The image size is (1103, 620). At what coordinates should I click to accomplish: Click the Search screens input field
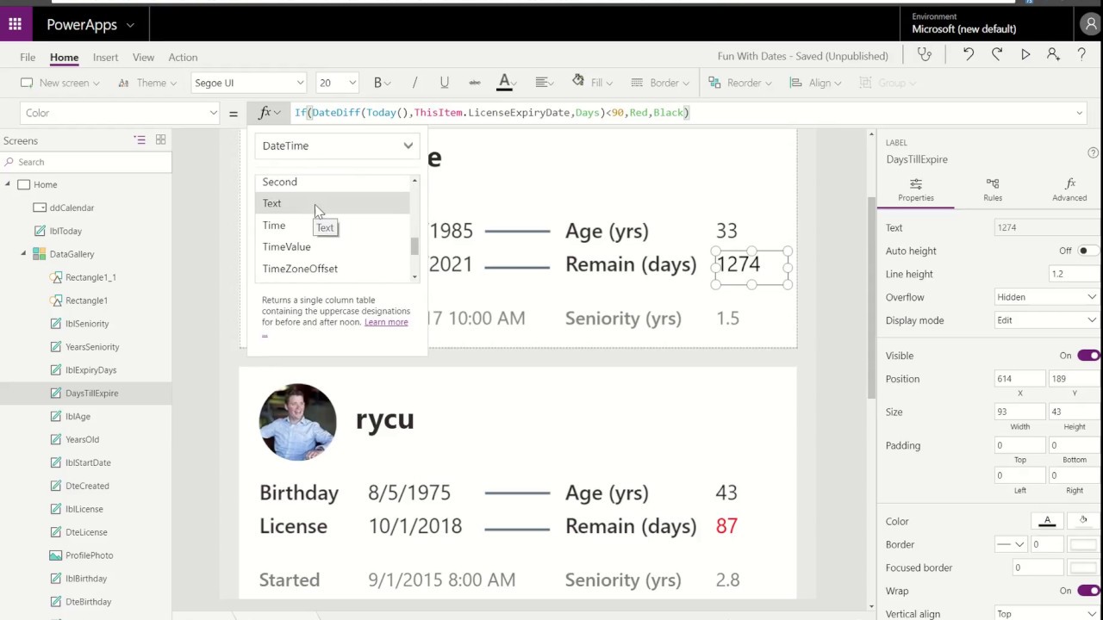(86, 162)
